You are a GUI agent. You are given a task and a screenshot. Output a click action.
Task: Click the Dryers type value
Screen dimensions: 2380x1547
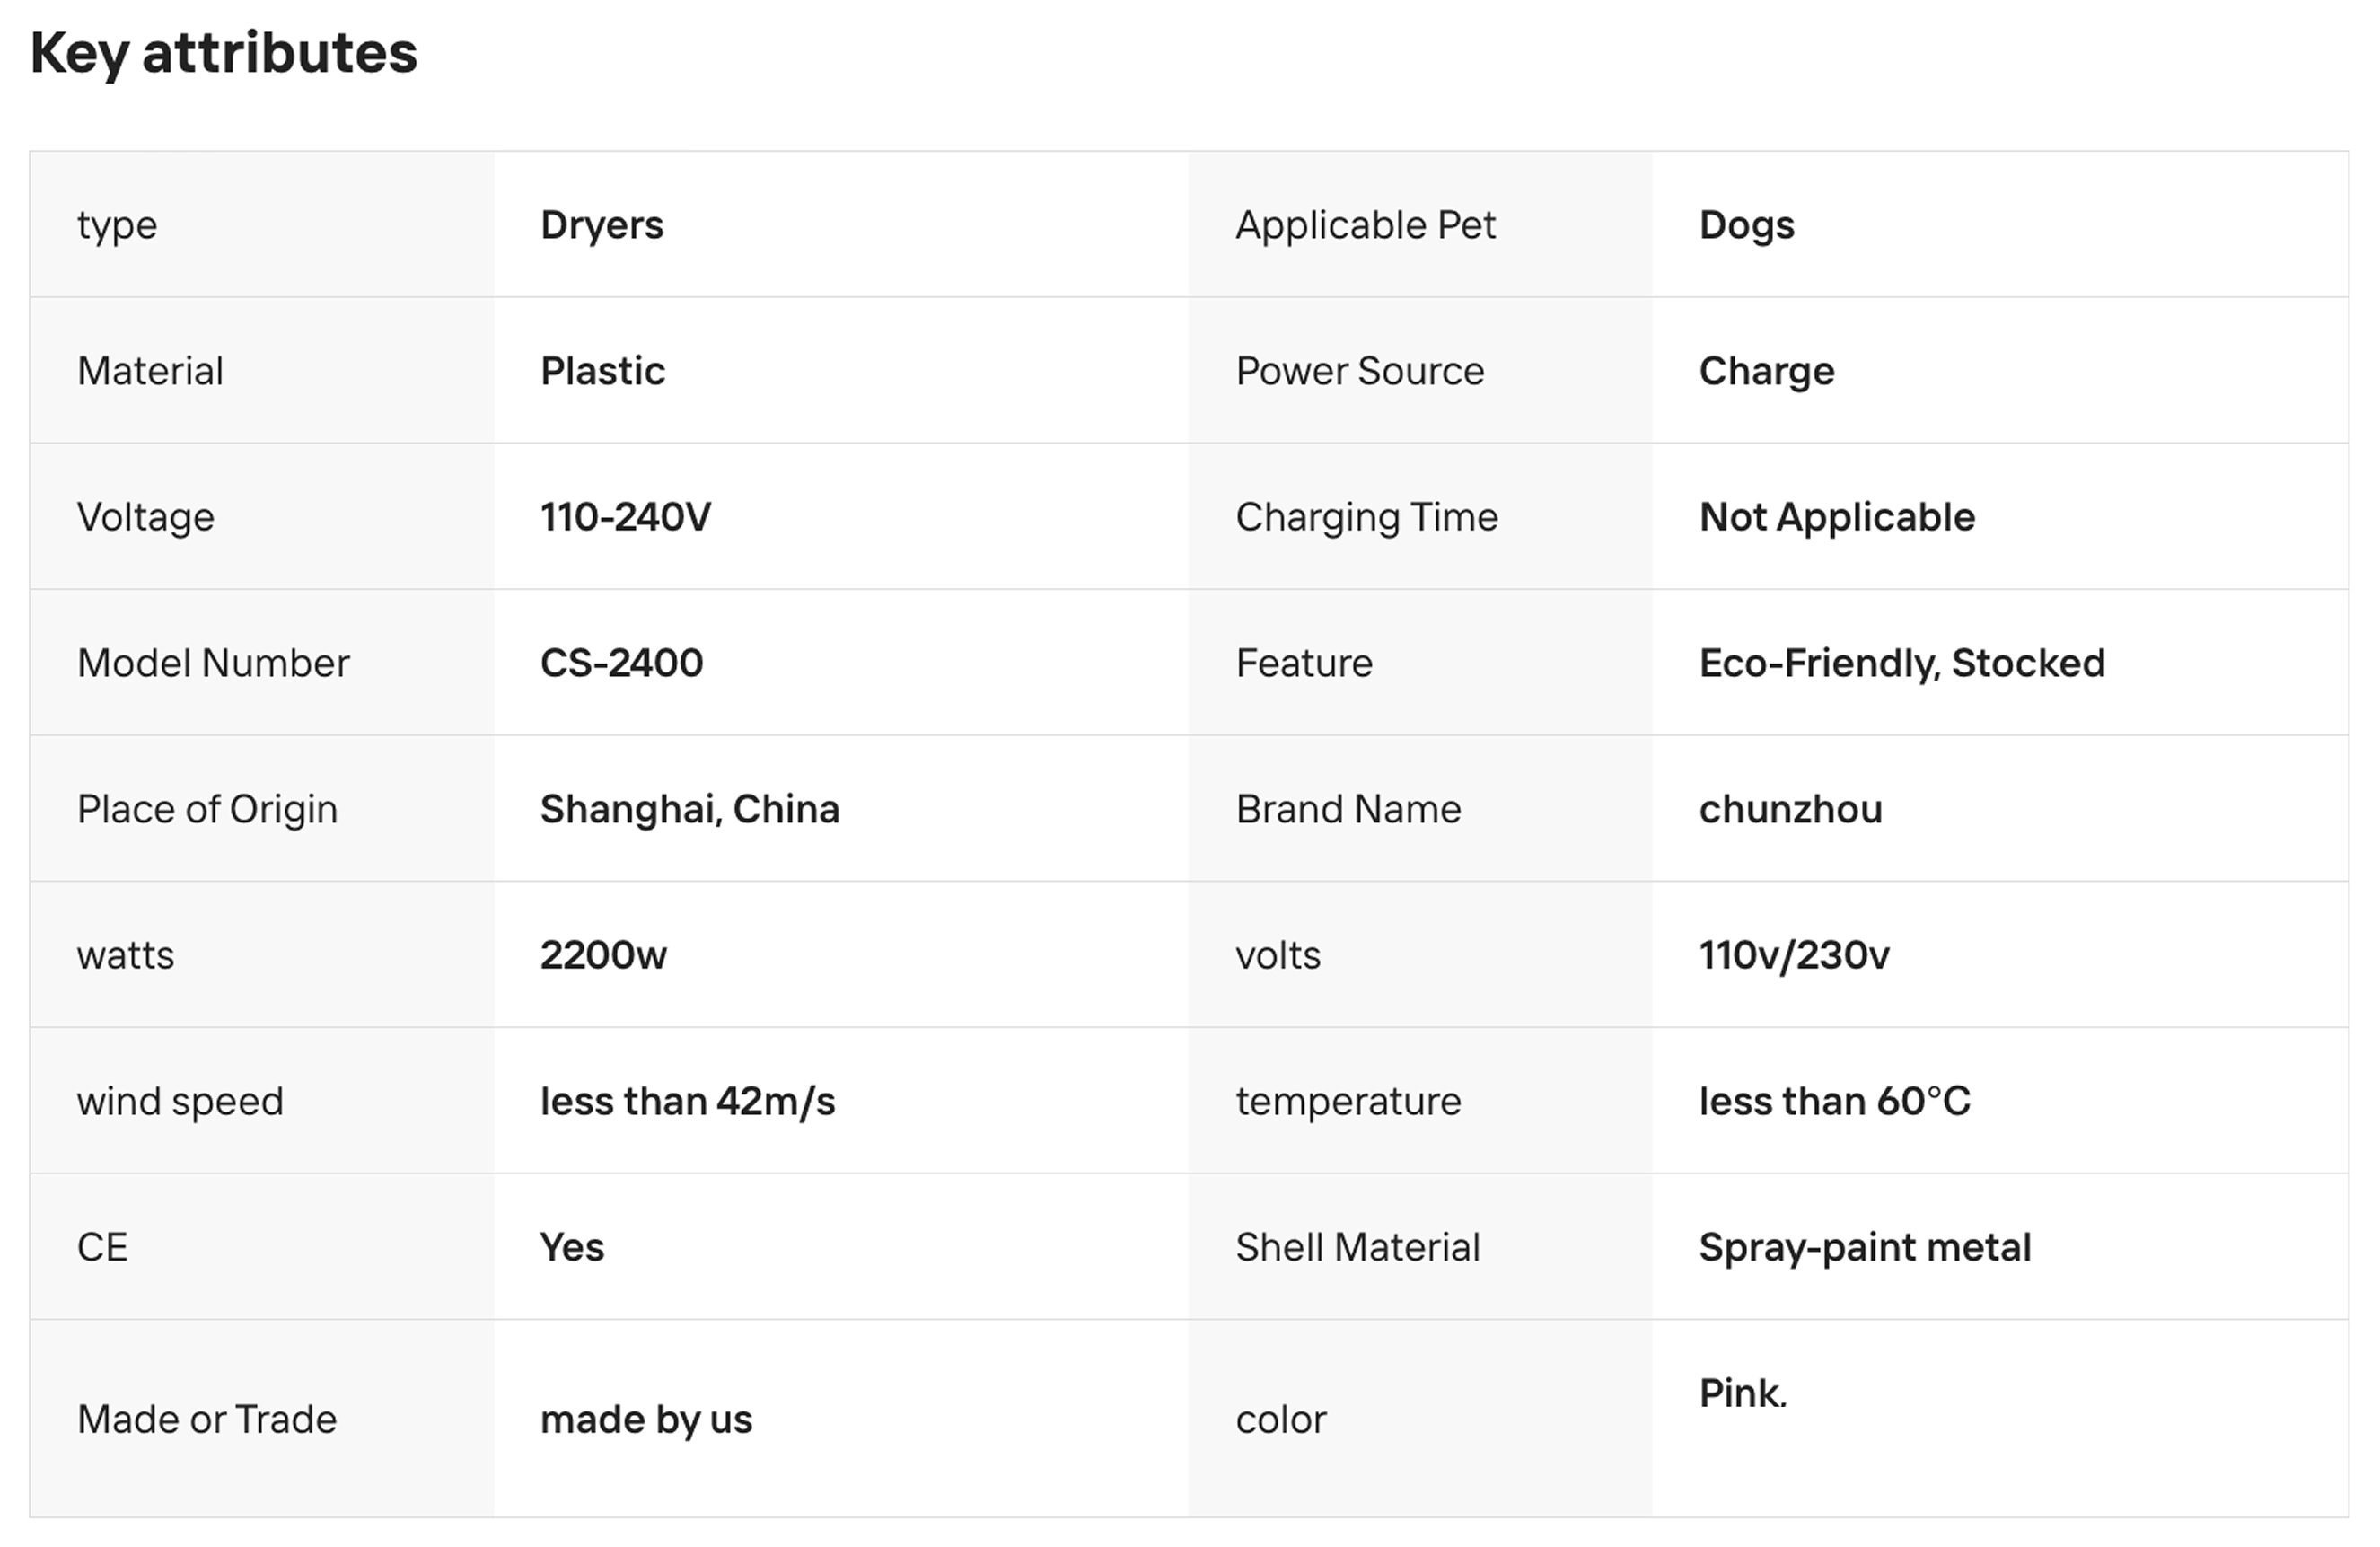pos(601,225)
